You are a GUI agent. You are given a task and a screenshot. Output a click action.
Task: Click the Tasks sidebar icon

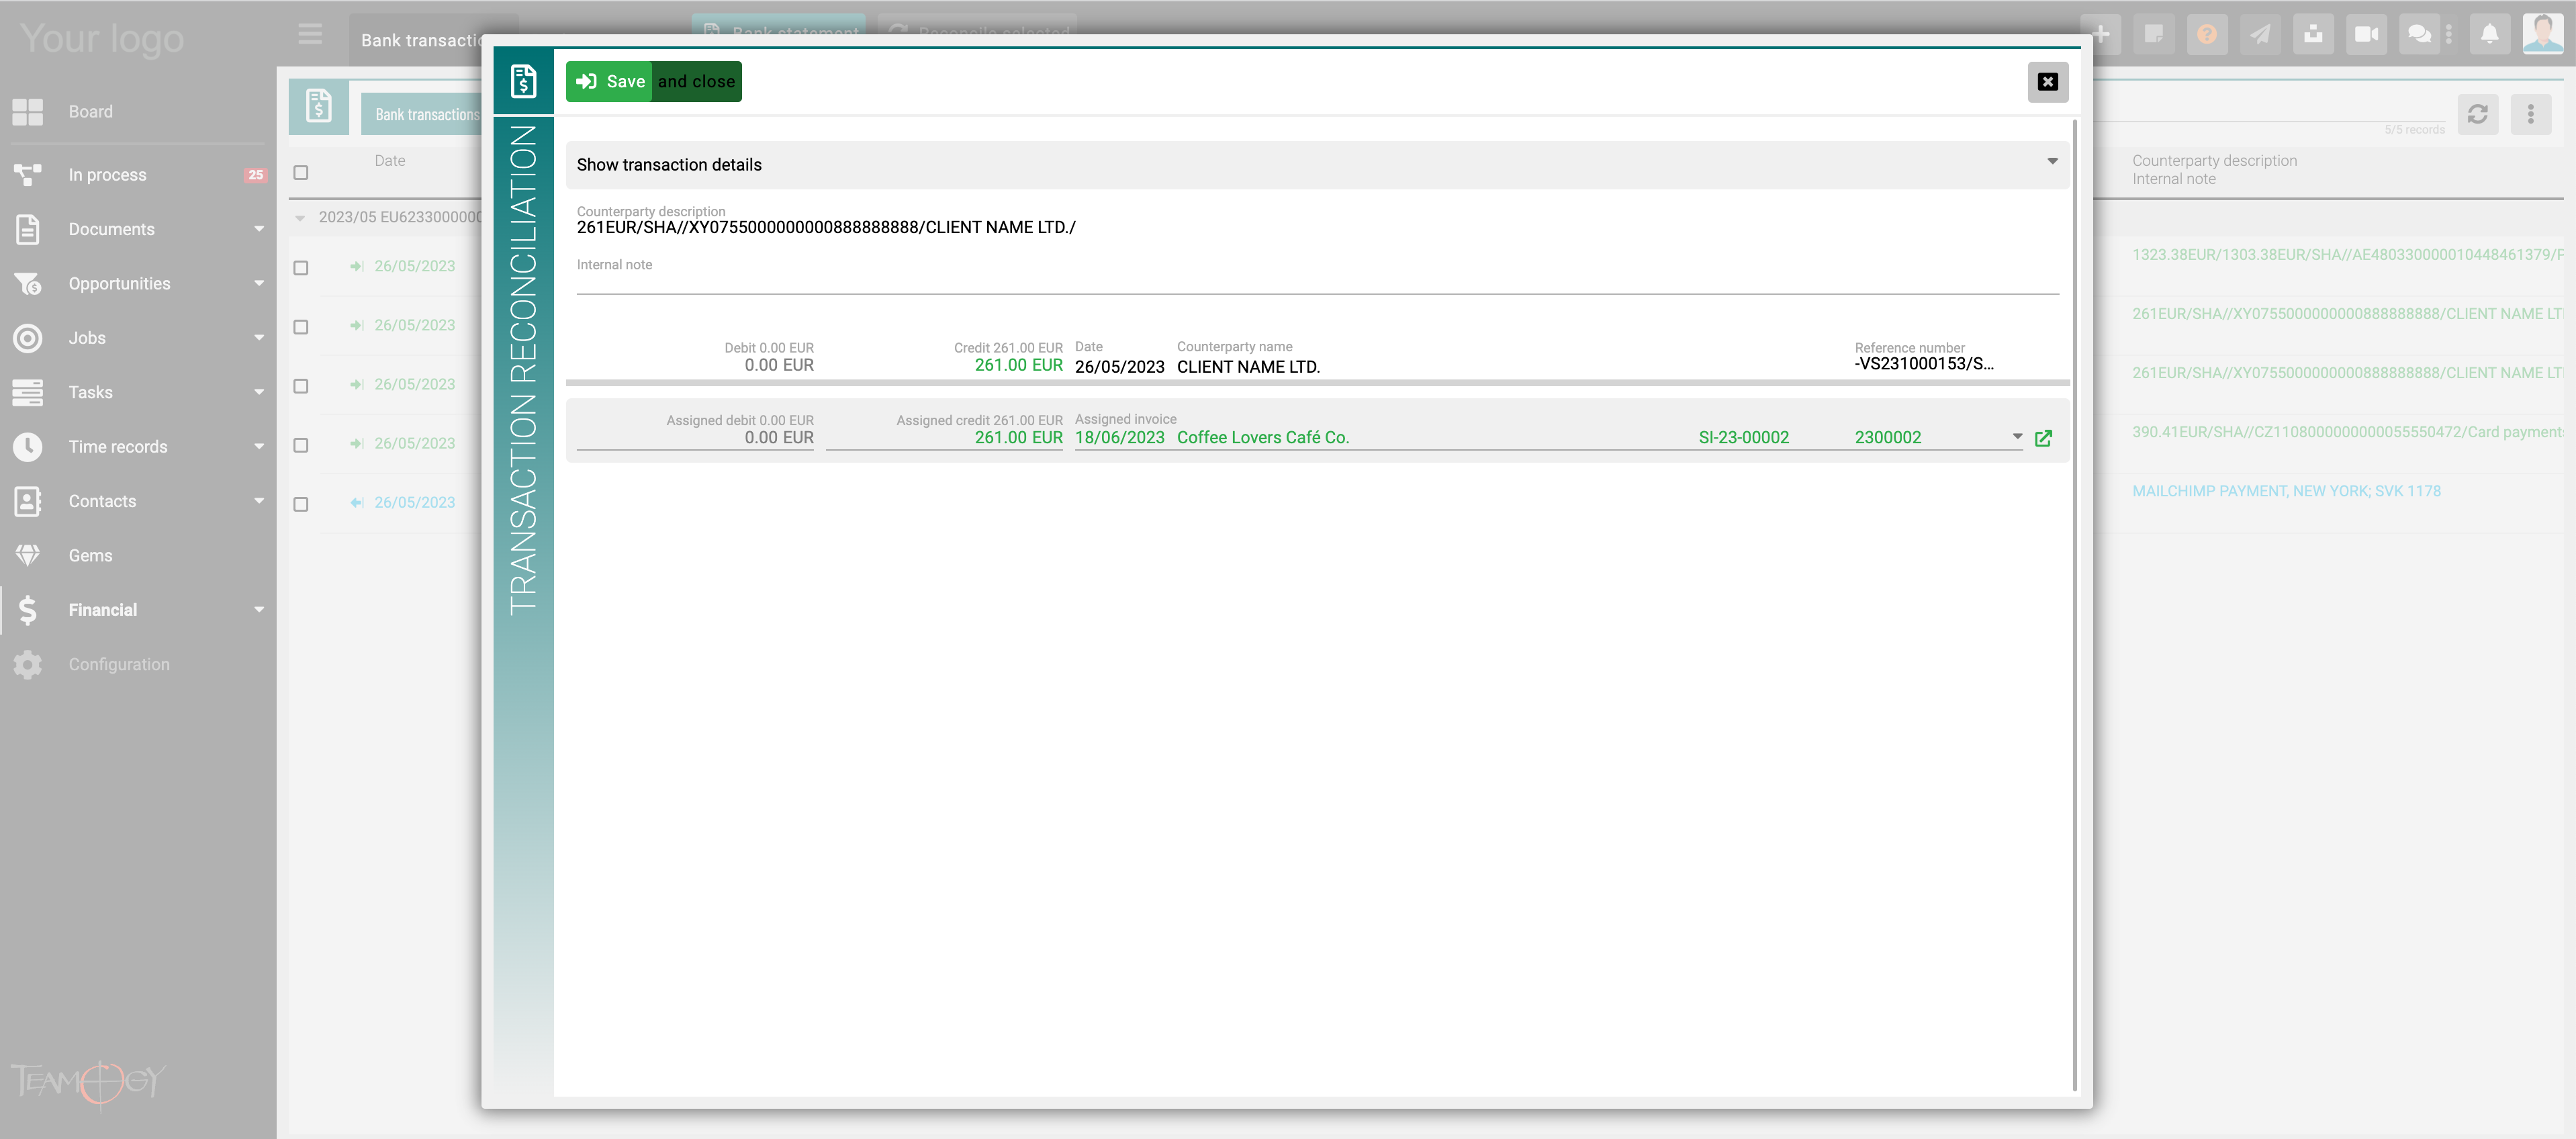28,393
